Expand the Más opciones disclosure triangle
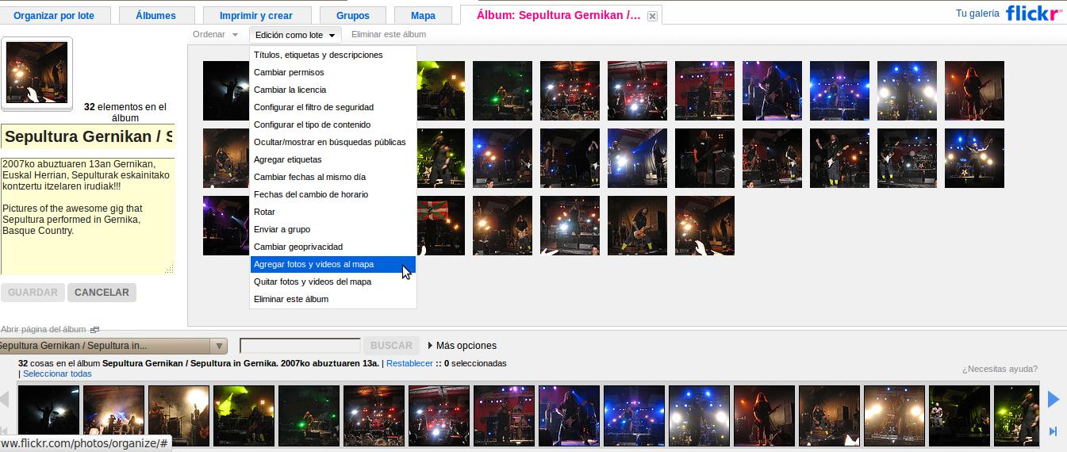 (430, 346)
